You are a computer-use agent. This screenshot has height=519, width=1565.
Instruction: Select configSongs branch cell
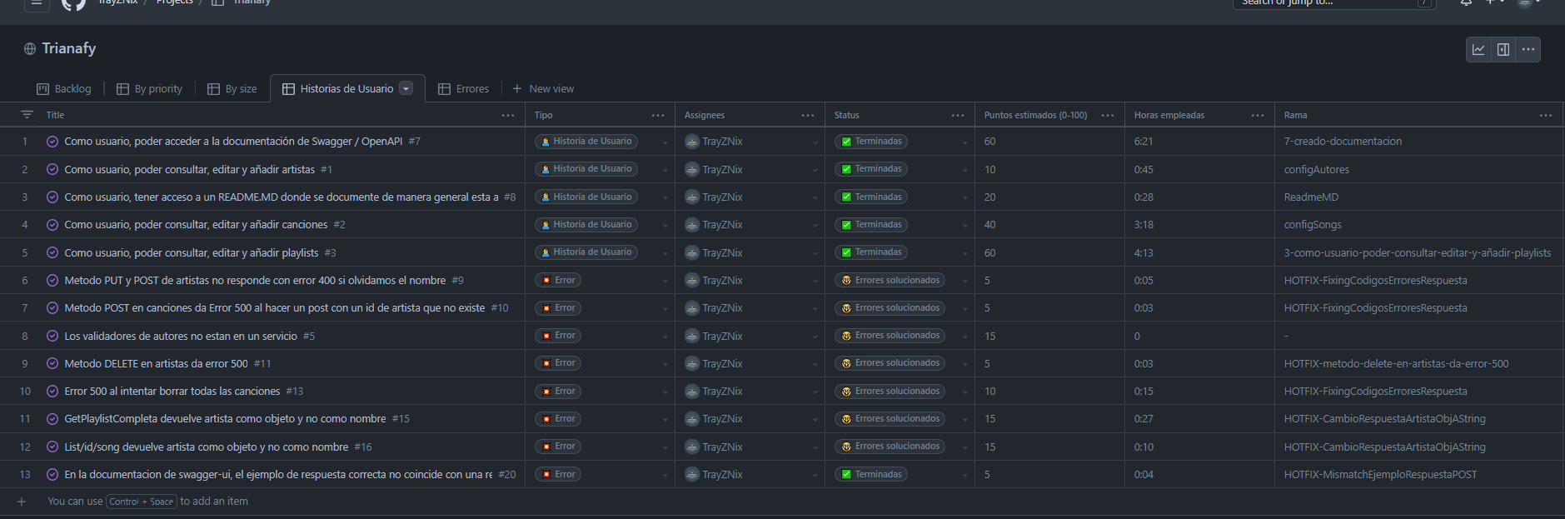click(x=1419, y=225)
